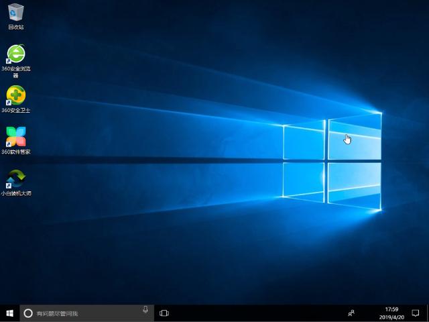
Task: Select the 360软件管家 colorful shortcut icon
Action: coord(16,136)
